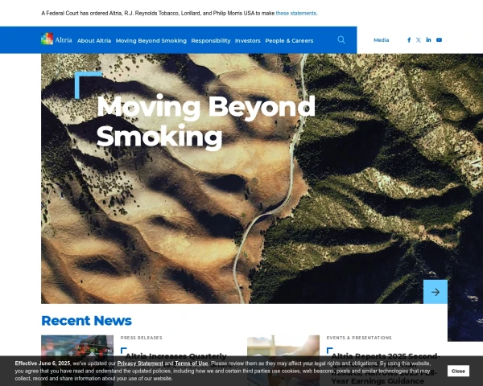Open the Privacy Statement link
This screenshot has width=483, height=386.
tap(140, 363)
